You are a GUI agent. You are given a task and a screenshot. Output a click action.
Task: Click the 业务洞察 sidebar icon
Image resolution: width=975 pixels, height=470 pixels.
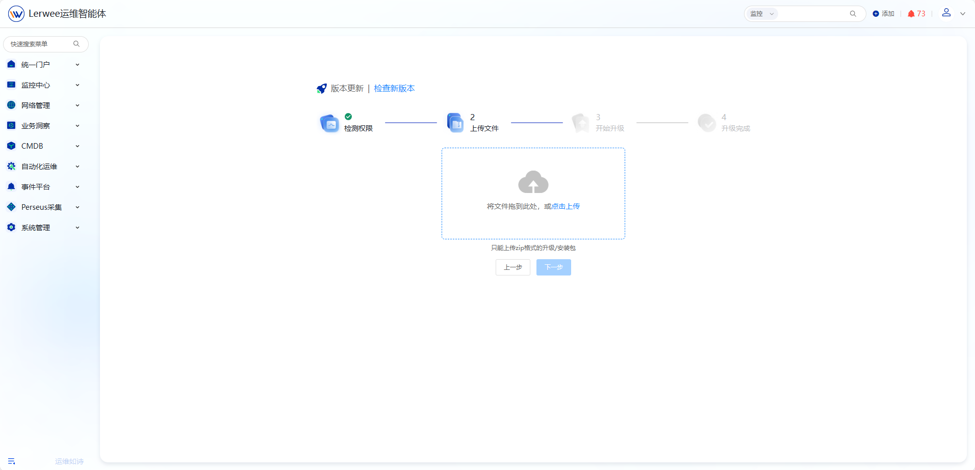[x=11, y=125]
